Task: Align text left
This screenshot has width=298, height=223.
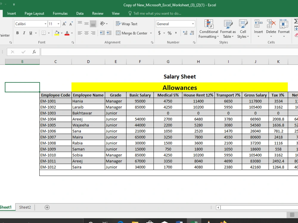Action: tap(80, 33)
